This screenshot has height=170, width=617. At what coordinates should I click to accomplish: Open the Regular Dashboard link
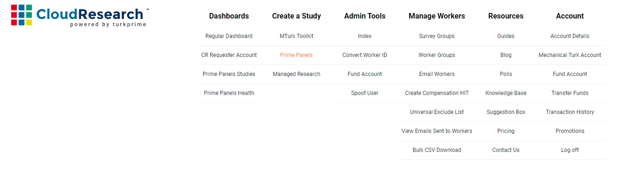229,36
